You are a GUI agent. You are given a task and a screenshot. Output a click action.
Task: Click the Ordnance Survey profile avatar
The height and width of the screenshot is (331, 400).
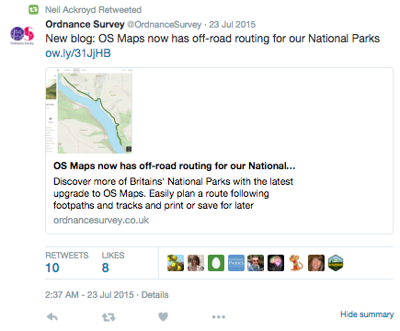point(22,35)
